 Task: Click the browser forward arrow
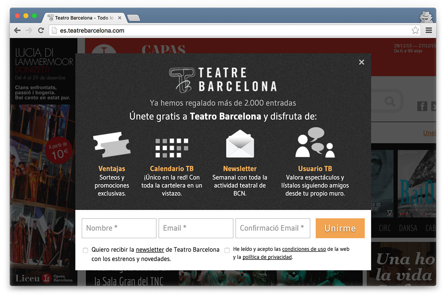29,31
